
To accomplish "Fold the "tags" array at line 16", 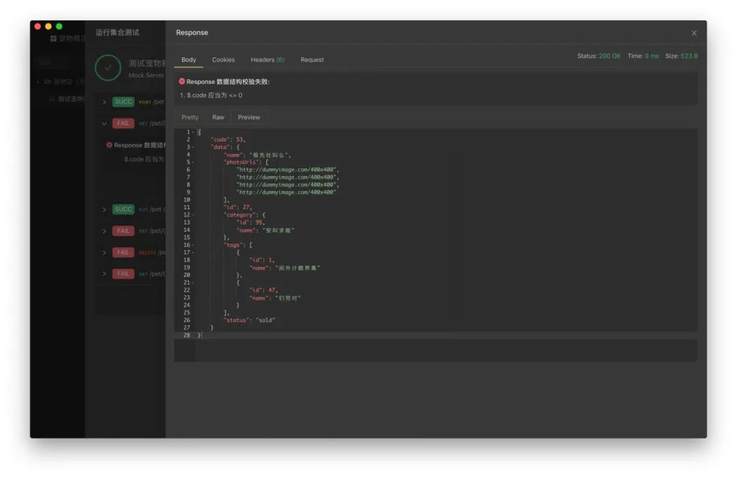I will coord(193,245).
